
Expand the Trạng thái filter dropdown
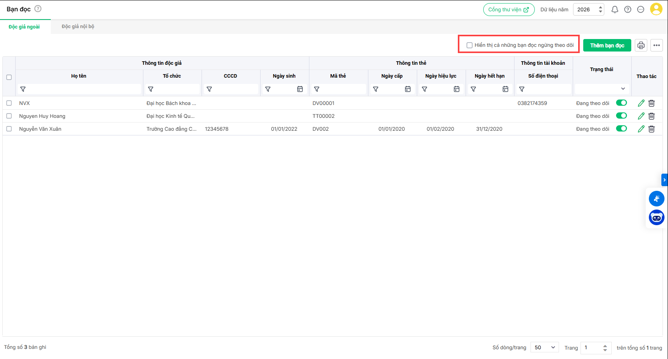(x=623, y=89)
